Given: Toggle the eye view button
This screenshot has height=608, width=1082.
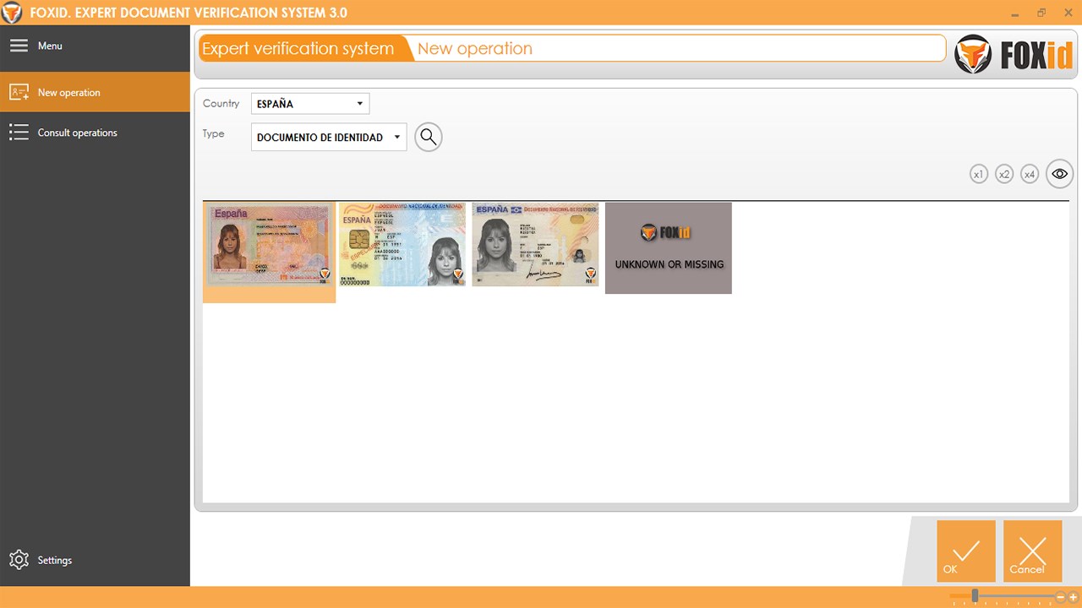Looking at the screenshot, I should pyautogui.click(x=1059, y=174).
